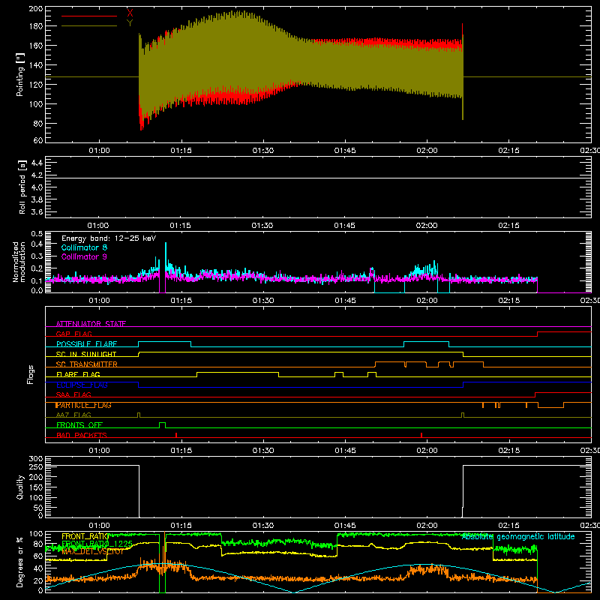Click the 4.4 tick on Roll period axis

pos(37,163)
